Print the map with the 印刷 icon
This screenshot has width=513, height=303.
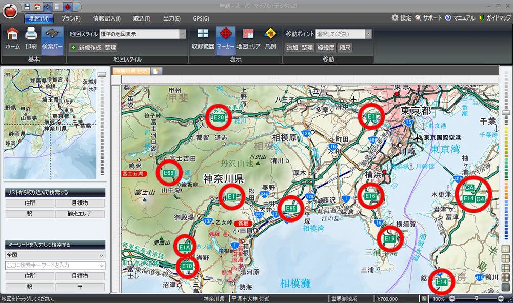click(x=31, y=38)
